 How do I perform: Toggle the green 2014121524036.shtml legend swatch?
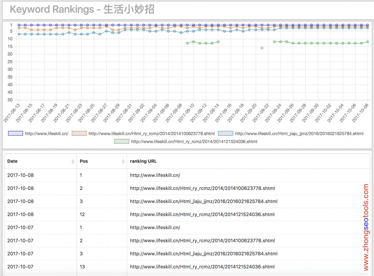click(x=122, y=141)
